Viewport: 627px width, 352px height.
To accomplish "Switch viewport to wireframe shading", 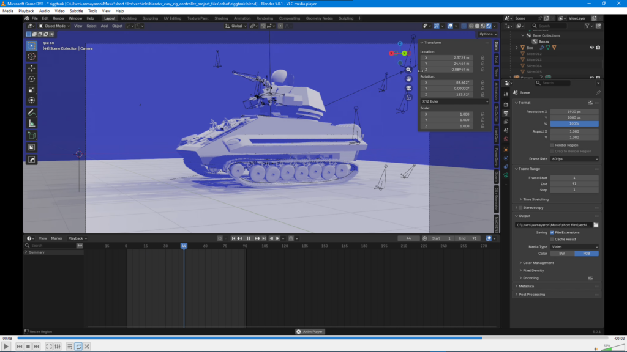I will [x=471, y=26].
